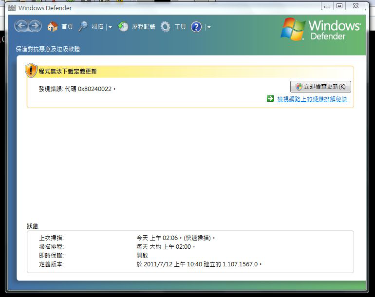Expand the scan options dropdown arrow
The image size is (375, 297).
[x=110, y=27]
